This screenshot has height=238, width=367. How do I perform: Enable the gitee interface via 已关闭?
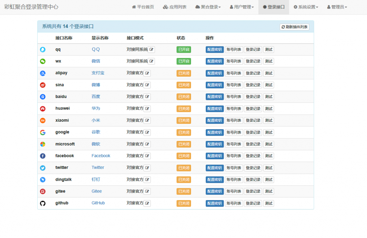pos(184,191)
